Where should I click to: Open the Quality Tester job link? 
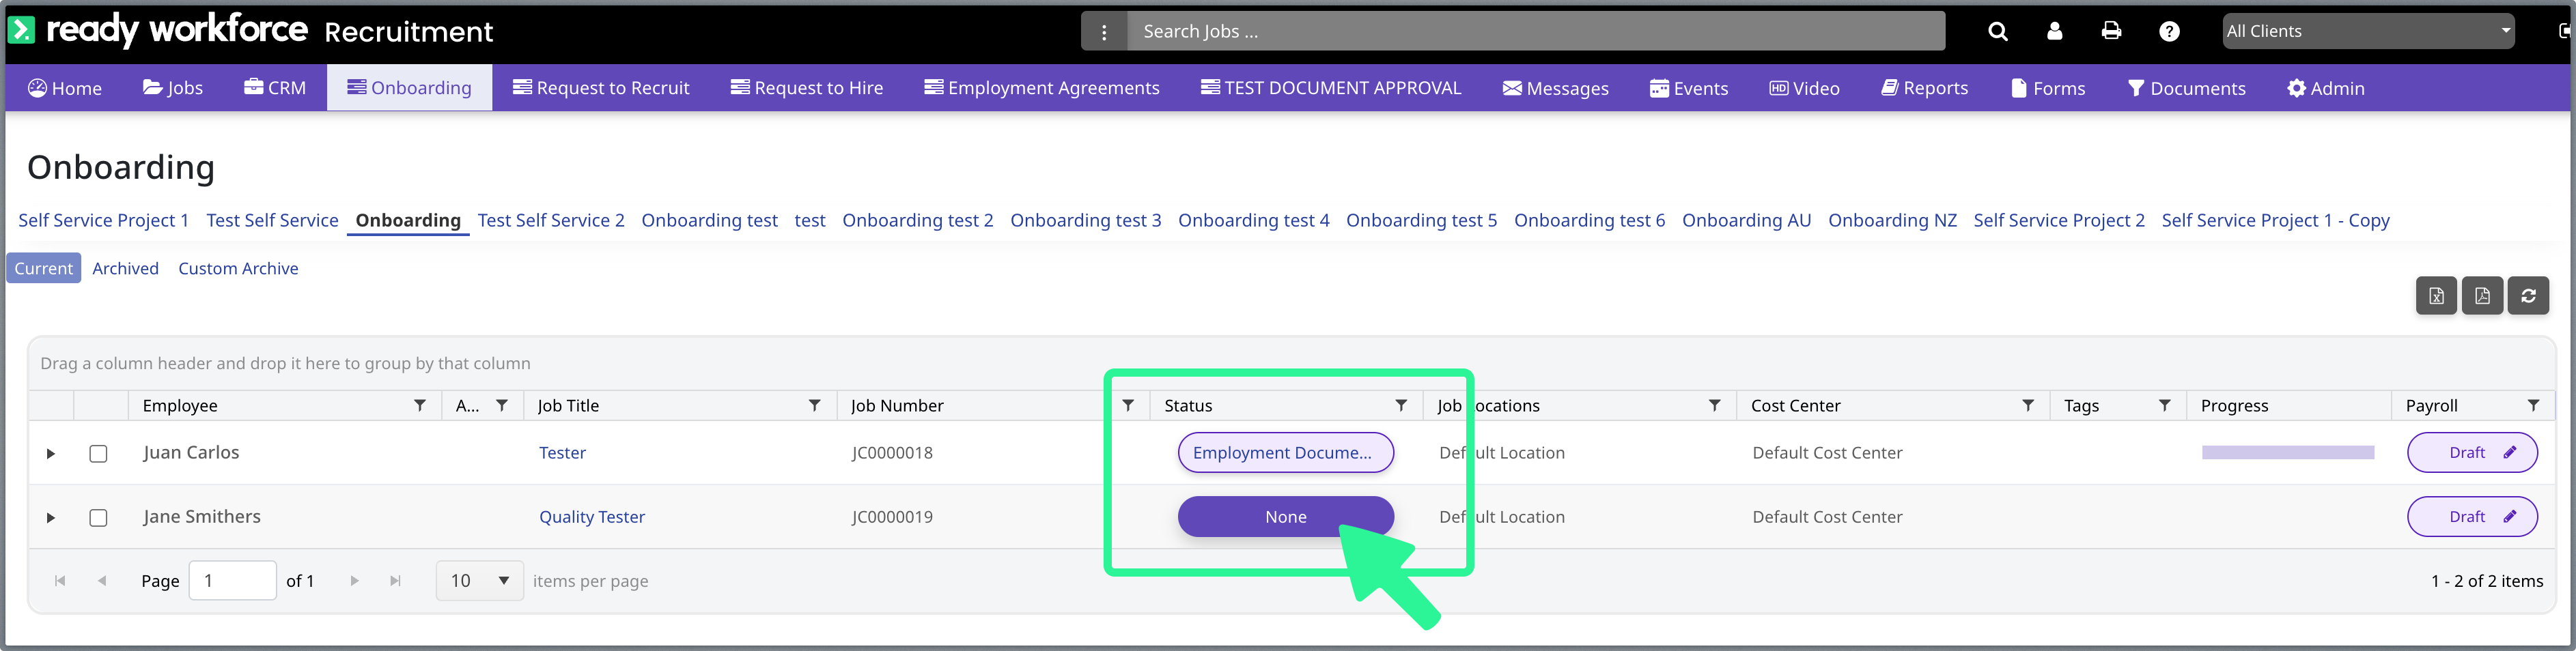(592, 517)
